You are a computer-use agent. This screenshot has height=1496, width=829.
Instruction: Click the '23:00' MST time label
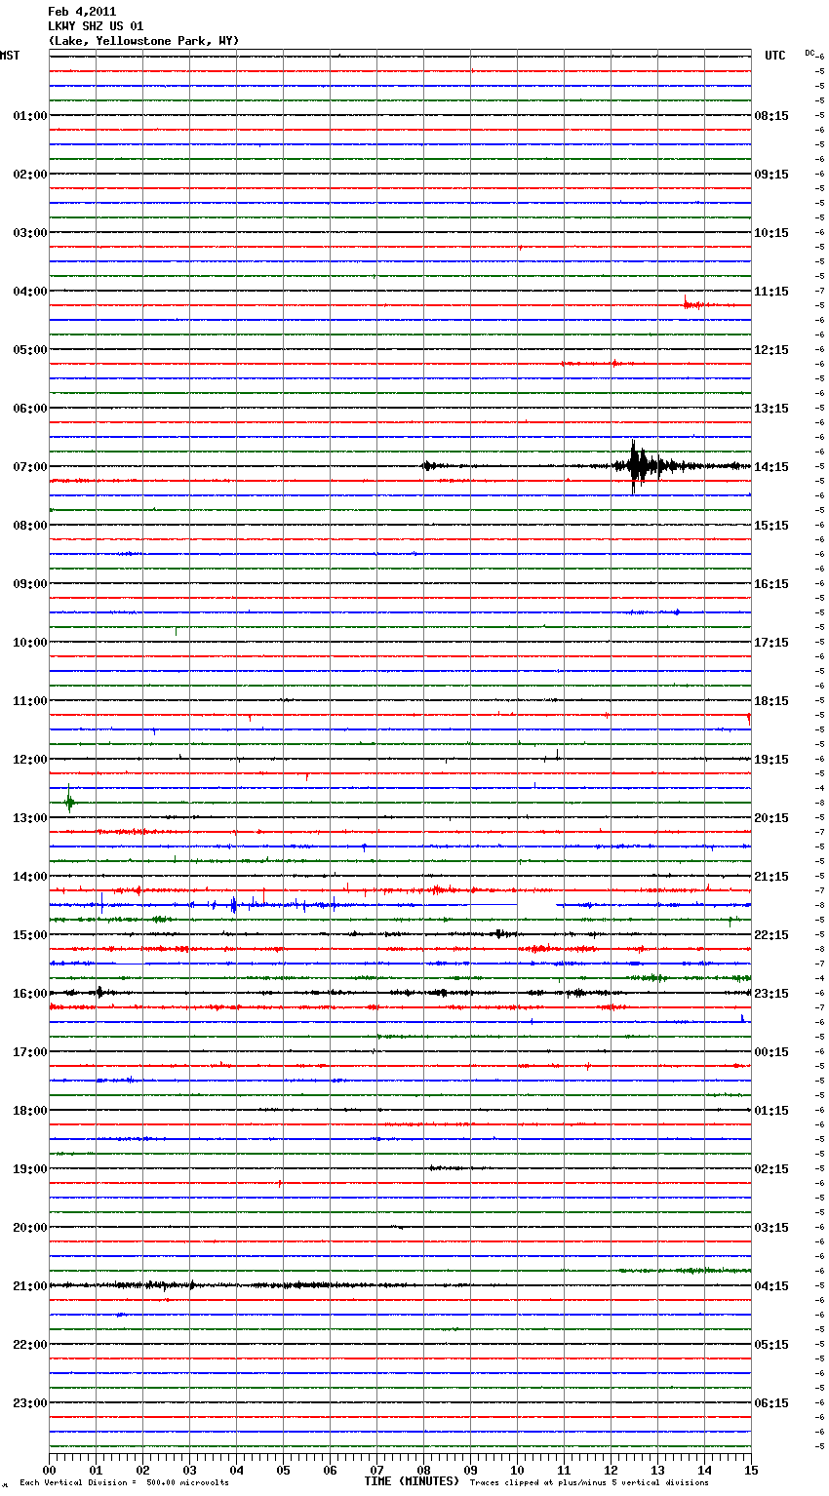click(x=29, y=1403)
